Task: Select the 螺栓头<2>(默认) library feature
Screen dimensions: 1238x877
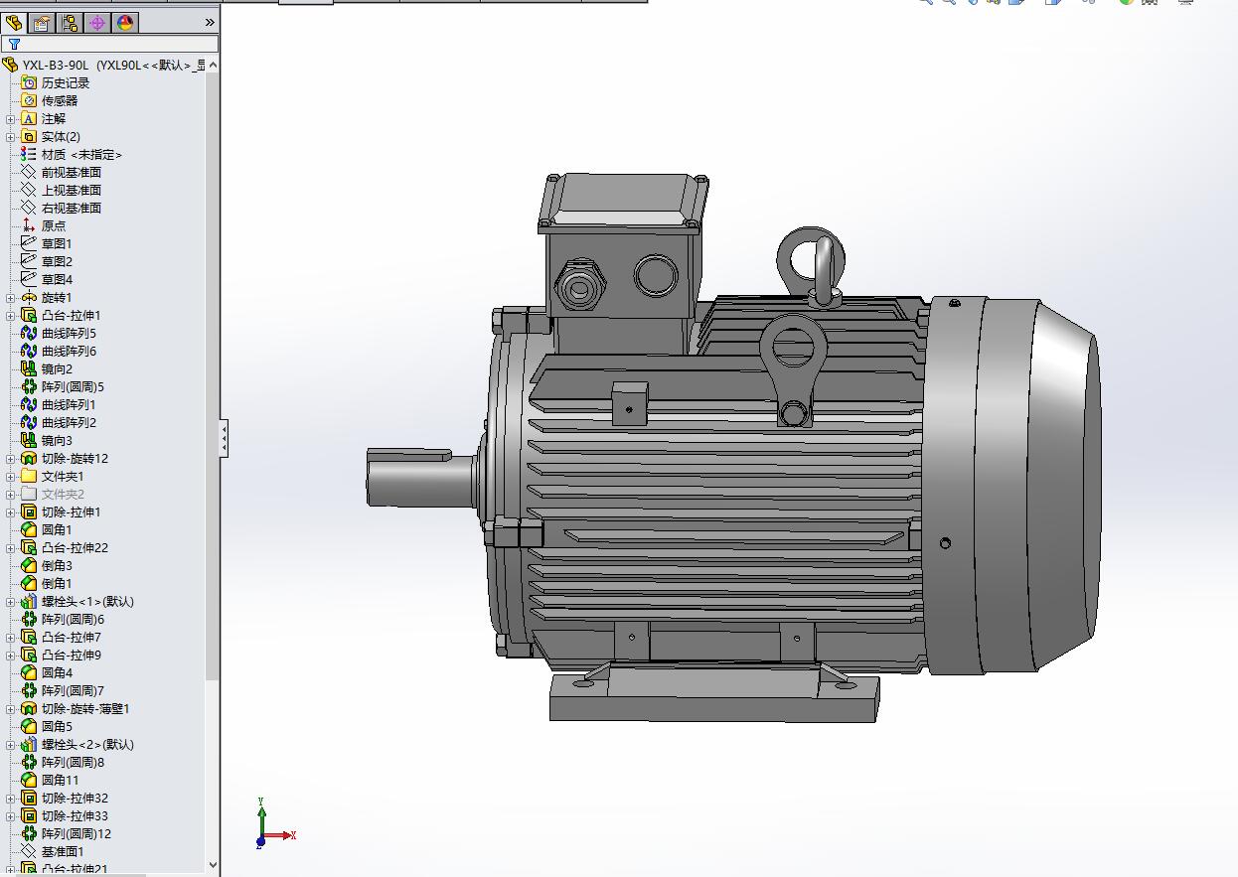Action: (x=87, y=744)
